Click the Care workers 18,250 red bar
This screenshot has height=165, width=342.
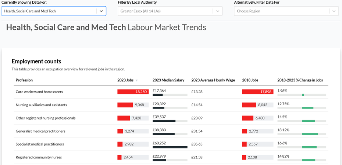click(133, 92)
